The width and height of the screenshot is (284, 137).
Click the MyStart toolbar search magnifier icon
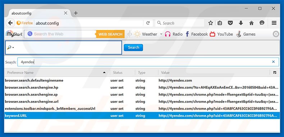[x=30, y=34]
